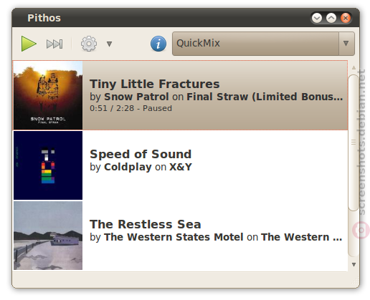Click the scrollbar up arrow

point(354,68)
